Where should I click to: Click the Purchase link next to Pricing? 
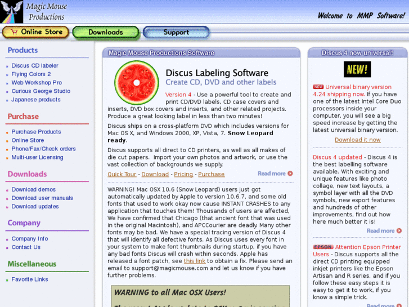pyautogui.click(x=212, y=174)
